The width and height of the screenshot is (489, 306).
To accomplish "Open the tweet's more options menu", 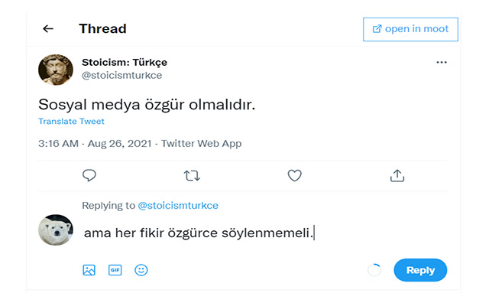I will click(x=441, y=62).
